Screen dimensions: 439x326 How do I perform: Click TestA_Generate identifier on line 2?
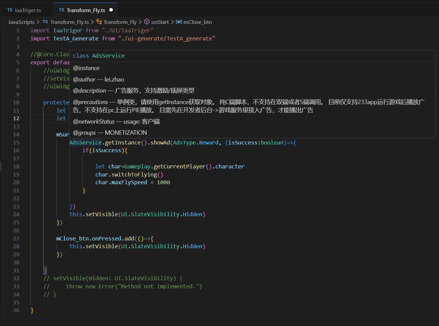tap(76, 38)
